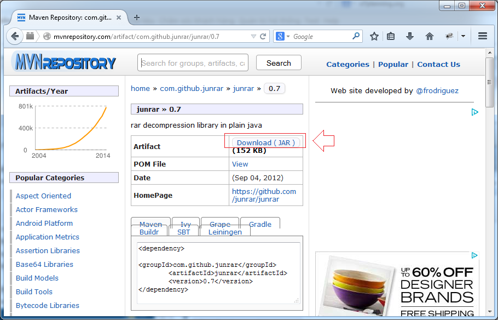Viewport: 498px width, 320px height.
Task: Select the Maven Repository browser tab
Action: point(70,18)
